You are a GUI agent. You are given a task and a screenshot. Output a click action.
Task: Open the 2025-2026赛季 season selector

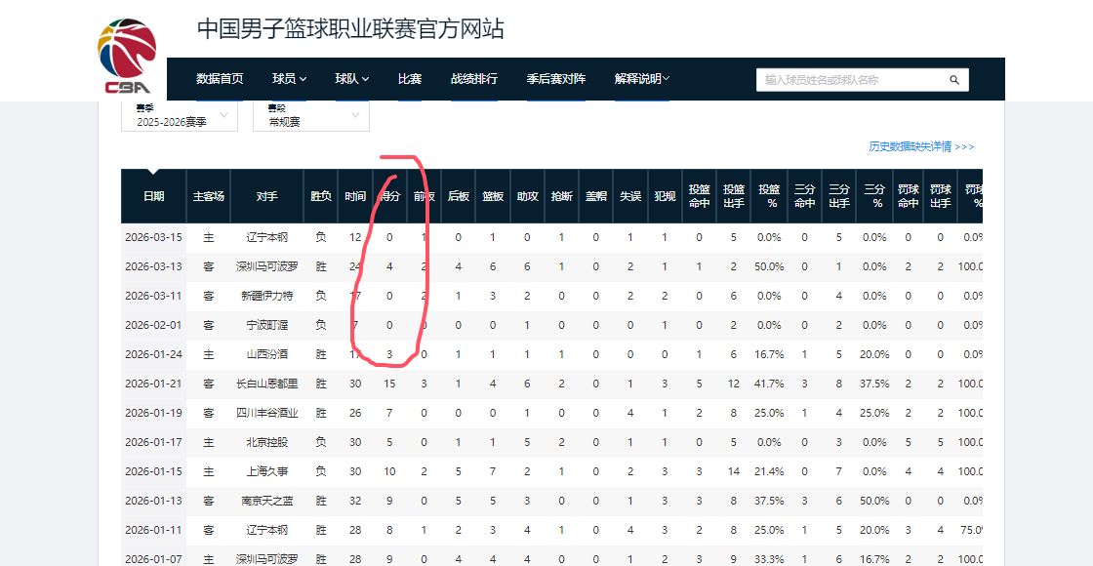click(179, 117)
